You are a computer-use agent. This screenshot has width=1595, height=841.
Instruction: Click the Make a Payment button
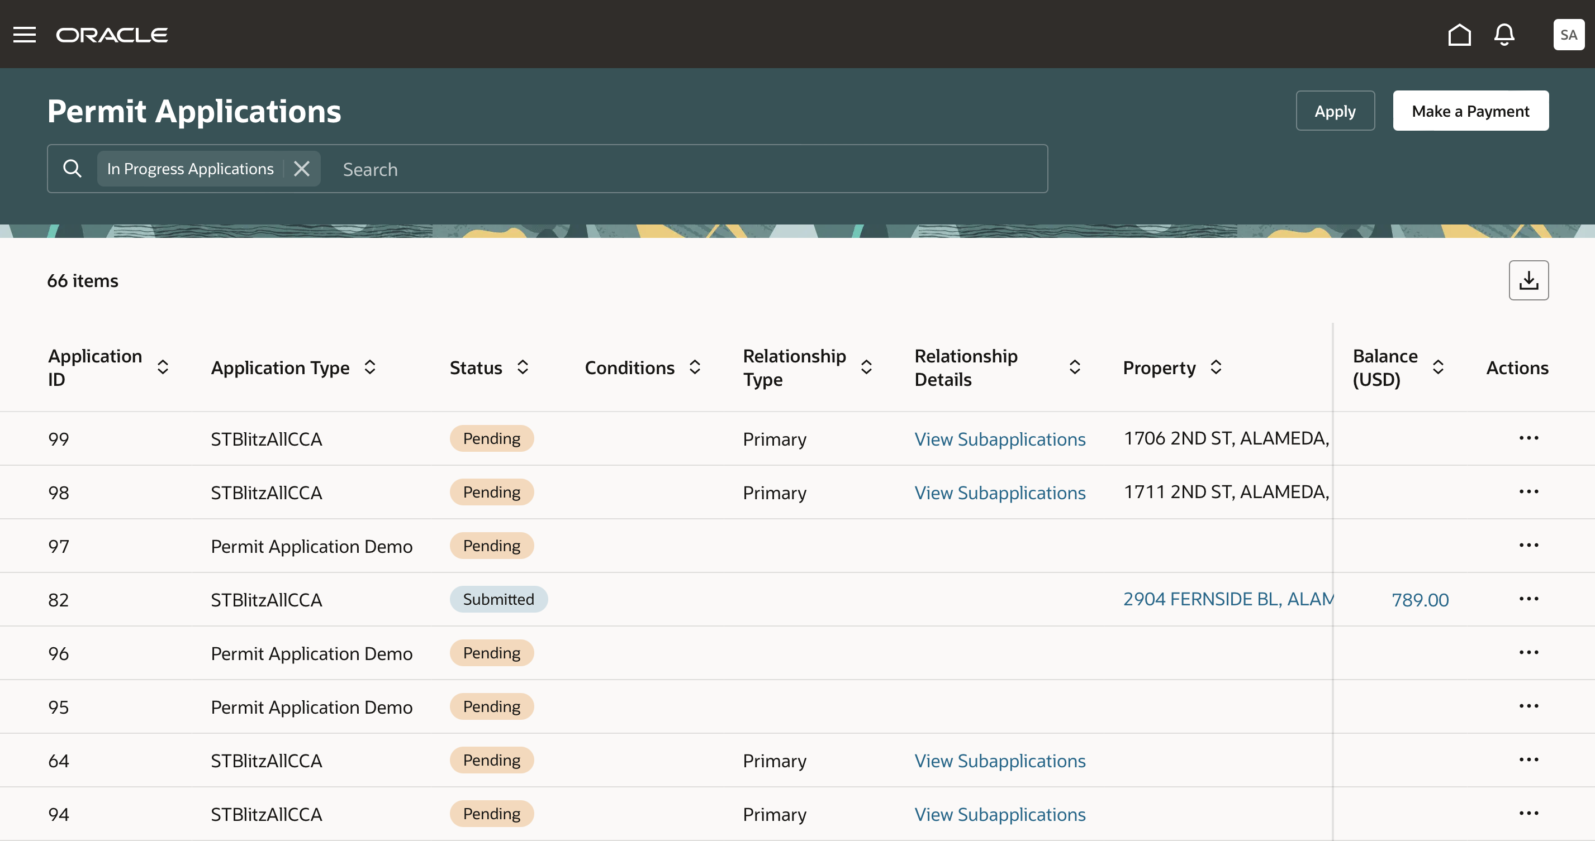pos(1471,109)
